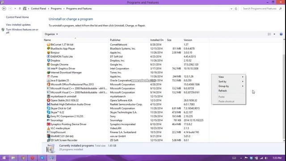286x161 pixels.
Task: Click Control Panel in the breadcrumb
Action: click(38, 8)
